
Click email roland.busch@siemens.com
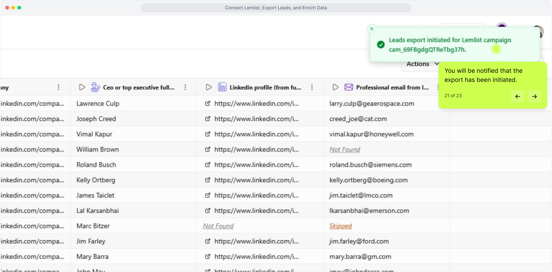(370, 165)
